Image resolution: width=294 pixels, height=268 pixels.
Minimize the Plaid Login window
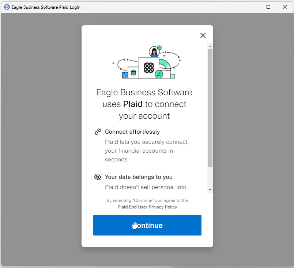(252, 7)
